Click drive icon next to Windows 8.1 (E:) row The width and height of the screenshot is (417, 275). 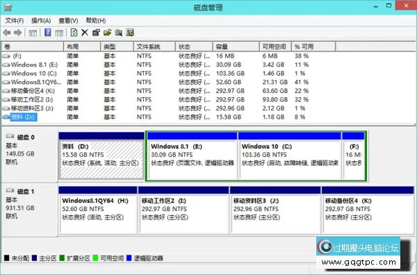(x=6, y=65)
